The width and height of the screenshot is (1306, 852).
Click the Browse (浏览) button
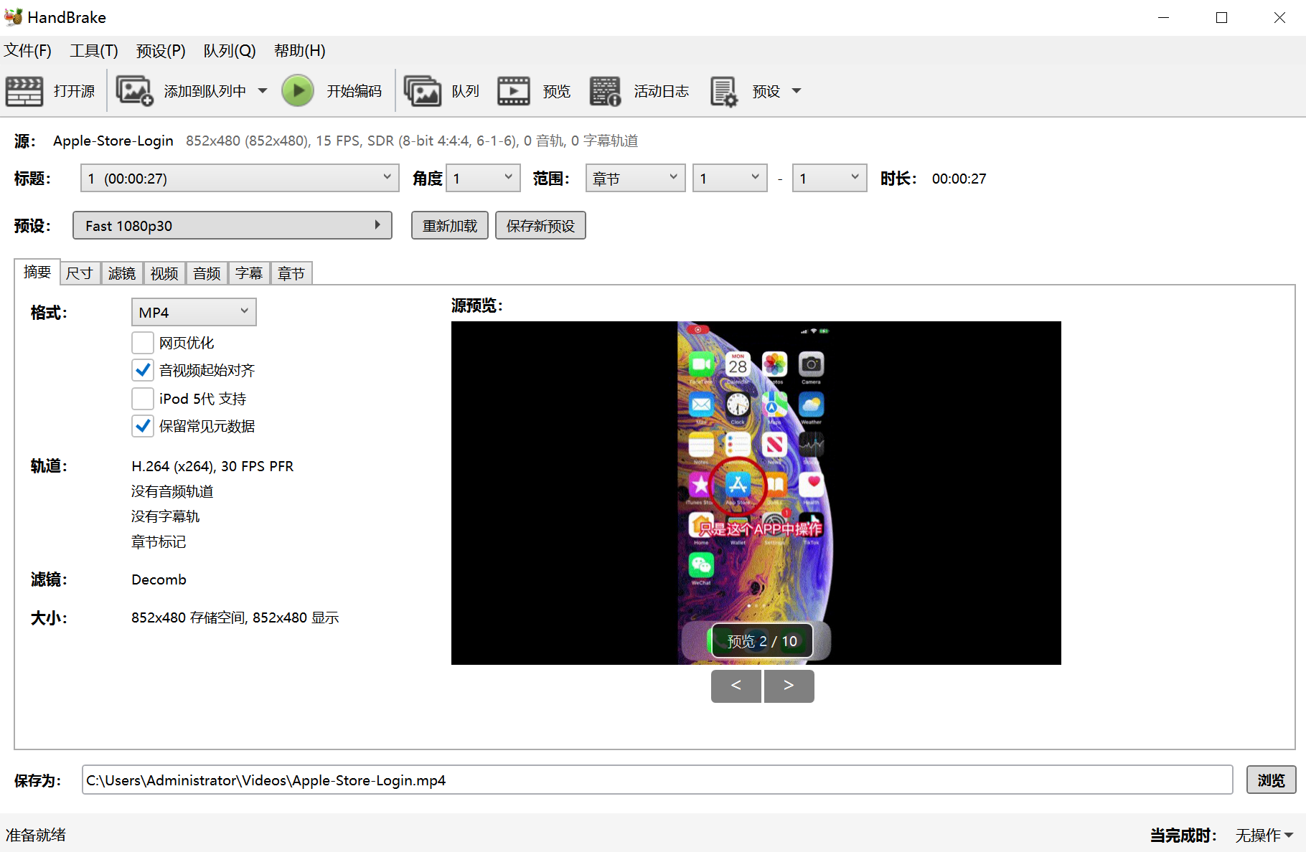click(x=1271, y=780)
